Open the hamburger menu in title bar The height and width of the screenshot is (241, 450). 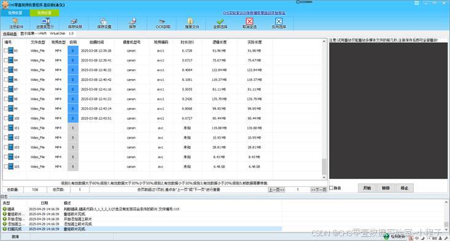click(417, 3)
